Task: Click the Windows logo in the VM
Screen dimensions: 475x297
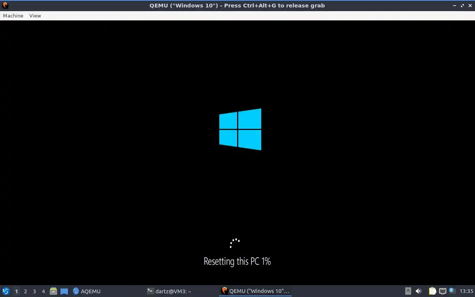Action: pos(240,129)
